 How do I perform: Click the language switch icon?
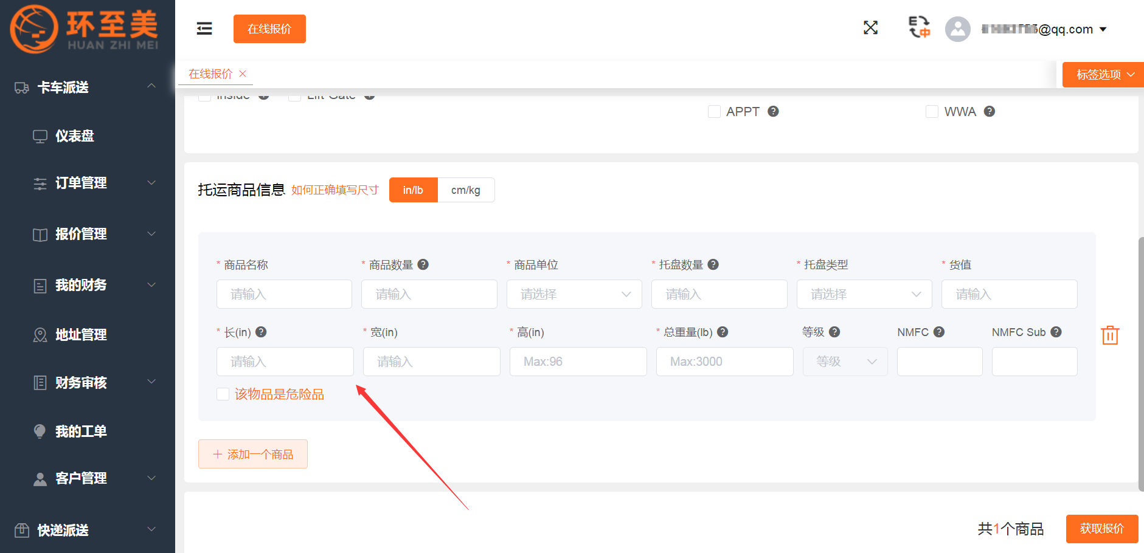tap(919, 27)
